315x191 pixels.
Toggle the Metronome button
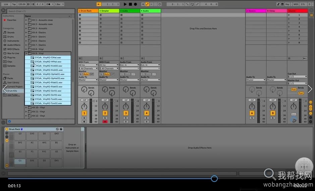48,4
